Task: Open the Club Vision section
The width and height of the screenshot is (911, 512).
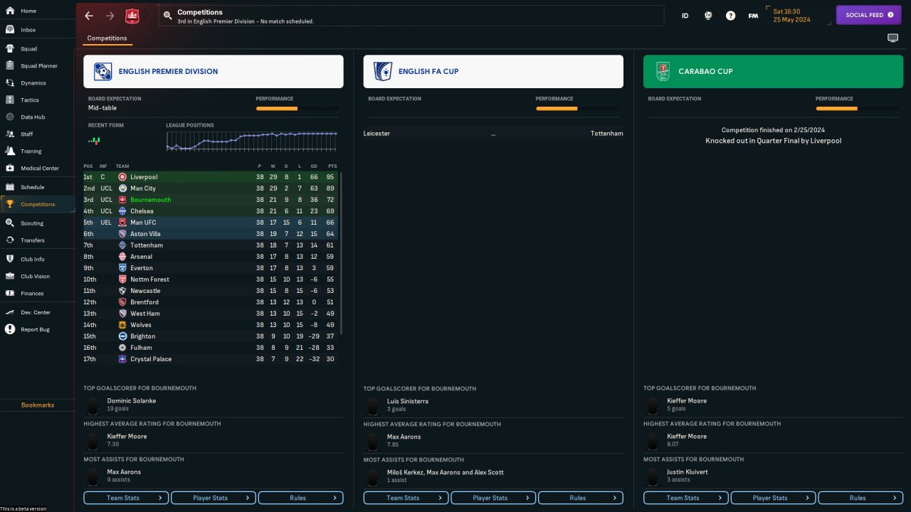Action: 35,276
